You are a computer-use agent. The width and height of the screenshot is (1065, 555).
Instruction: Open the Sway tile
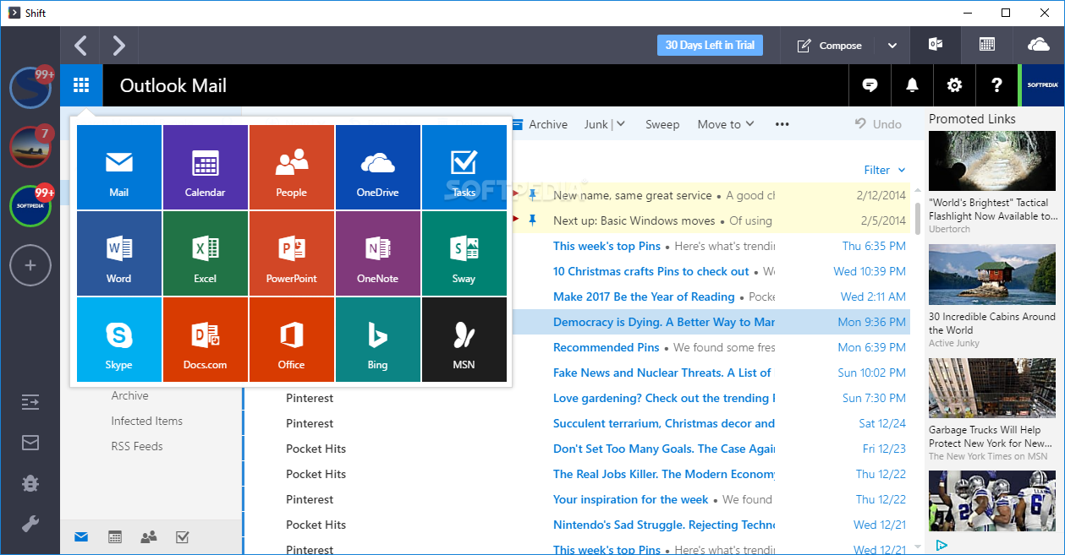[464, 253]
